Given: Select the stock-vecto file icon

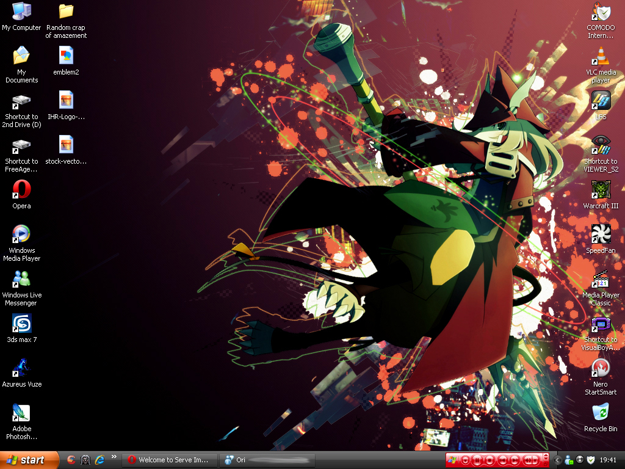Looking at the screenshot, I should [x=66, y=150].
